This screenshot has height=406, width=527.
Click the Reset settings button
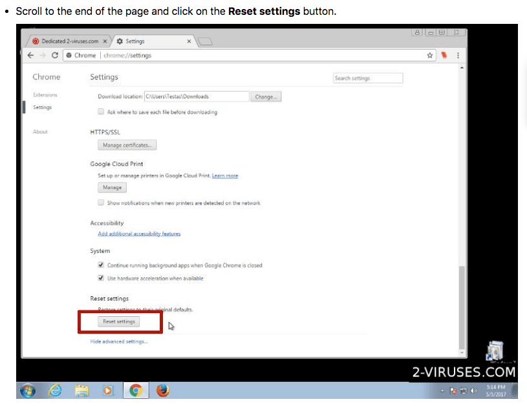tap(118, 321)
